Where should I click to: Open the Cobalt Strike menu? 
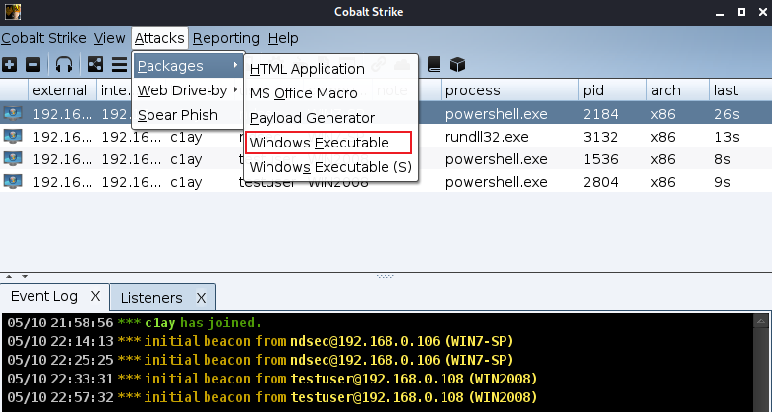coord(43,38)
